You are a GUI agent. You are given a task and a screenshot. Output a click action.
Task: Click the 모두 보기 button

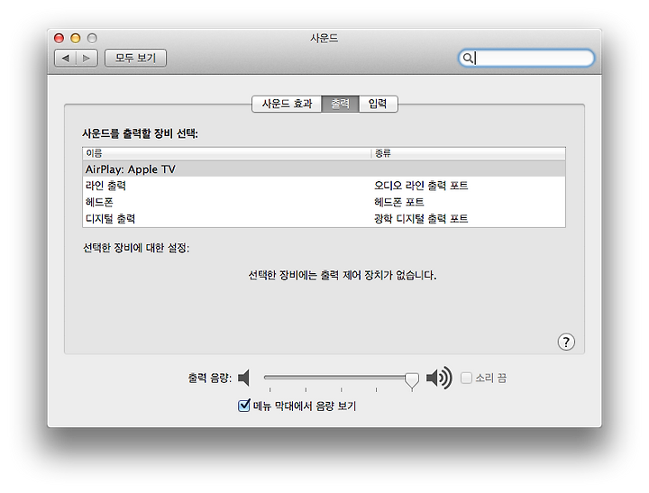pos(136,58)
